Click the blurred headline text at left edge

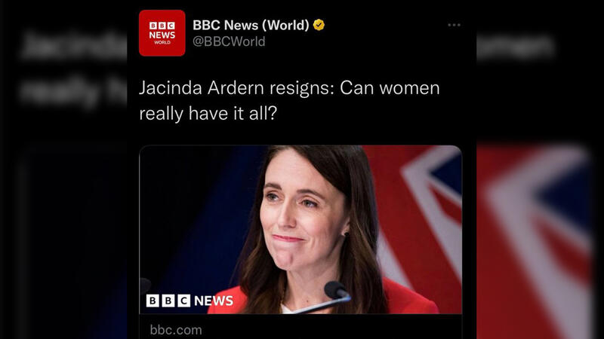click(x=73, y=69)
